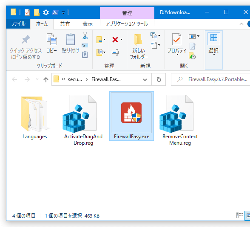The width and height of the screenshot is (250, 227).
Task: Switch to the 表示 ribbon tab
Action: 88,24
